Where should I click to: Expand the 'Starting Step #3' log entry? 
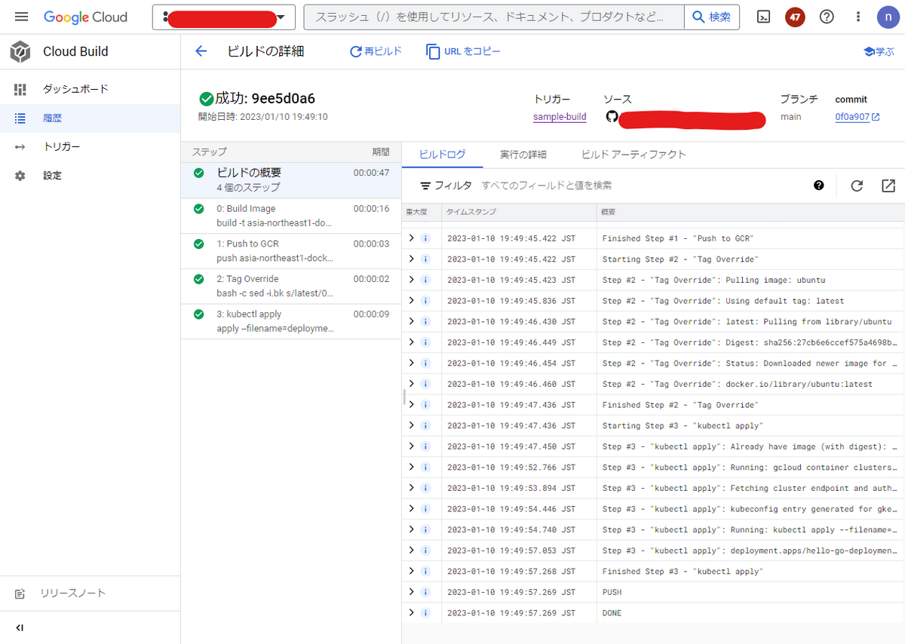(x=411, y=425)
